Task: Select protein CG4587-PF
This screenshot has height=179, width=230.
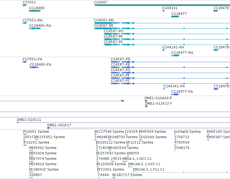Action: click(120, 75)
